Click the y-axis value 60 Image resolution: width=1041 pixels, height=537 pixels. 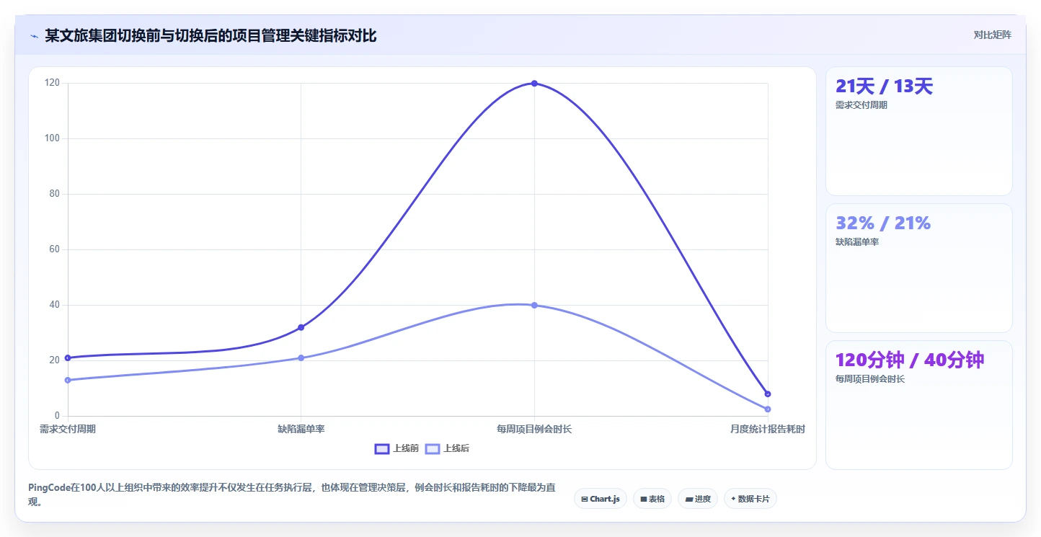click(55, 249)
